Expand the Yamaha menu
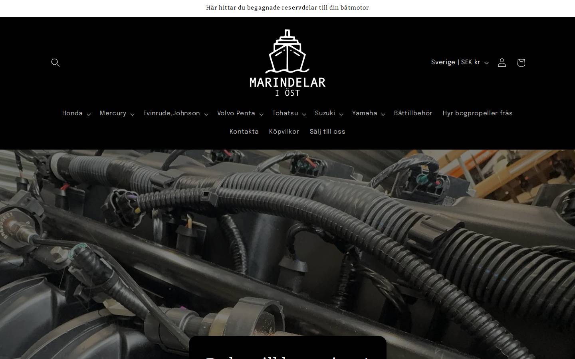575x359 pixels. click(x=369, y=114)
